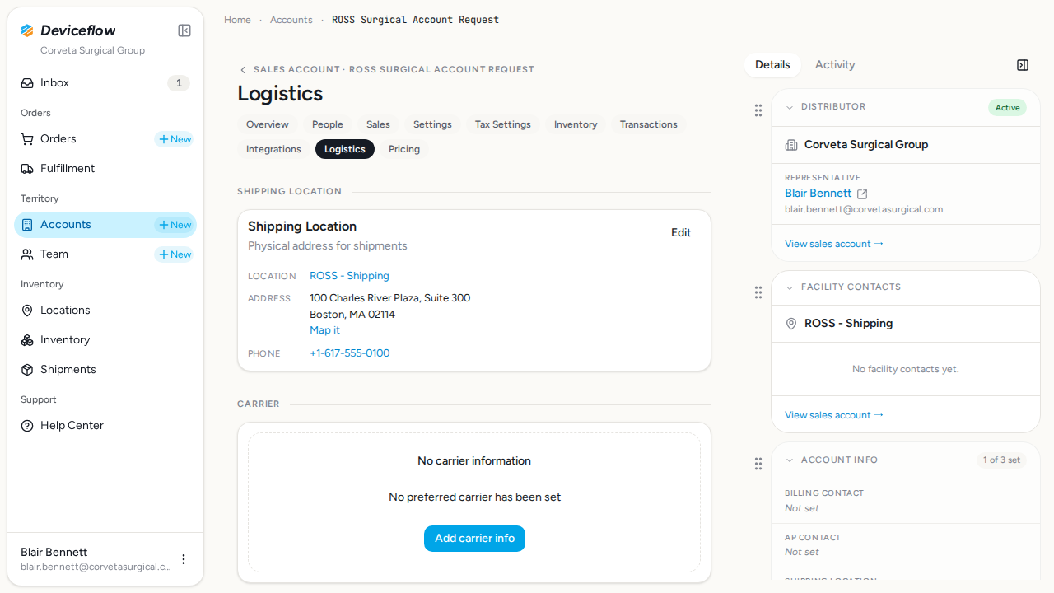Open the ROSS - Shipping location link
This screenshot has height=593, width=1054.
[x=349, y=276]
